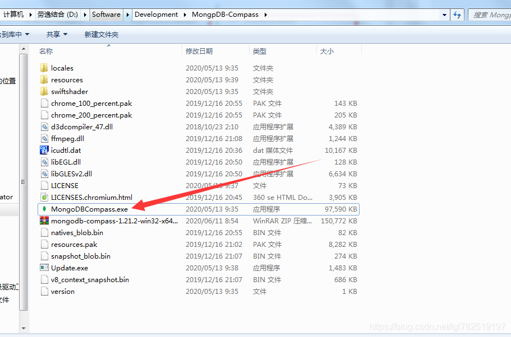Screen dimensions: 511x337
Task: Expand the arrow after 计算机 in path
Action: coord(30,15)
